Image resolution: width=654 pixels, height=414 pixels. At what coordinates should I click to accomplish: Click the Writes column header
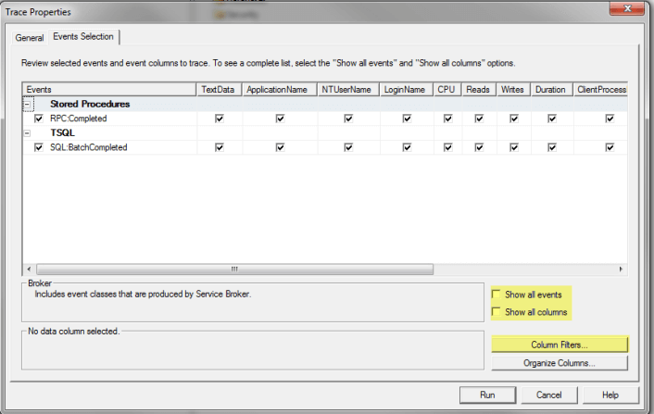[x=514, y=90]
